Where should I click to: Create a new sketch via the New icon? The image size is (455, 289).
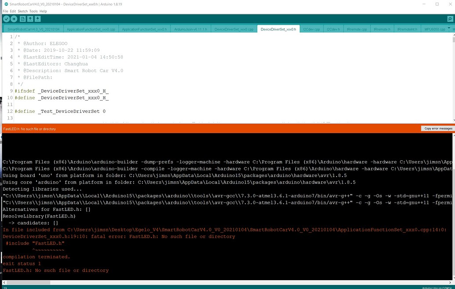point(23,19)
